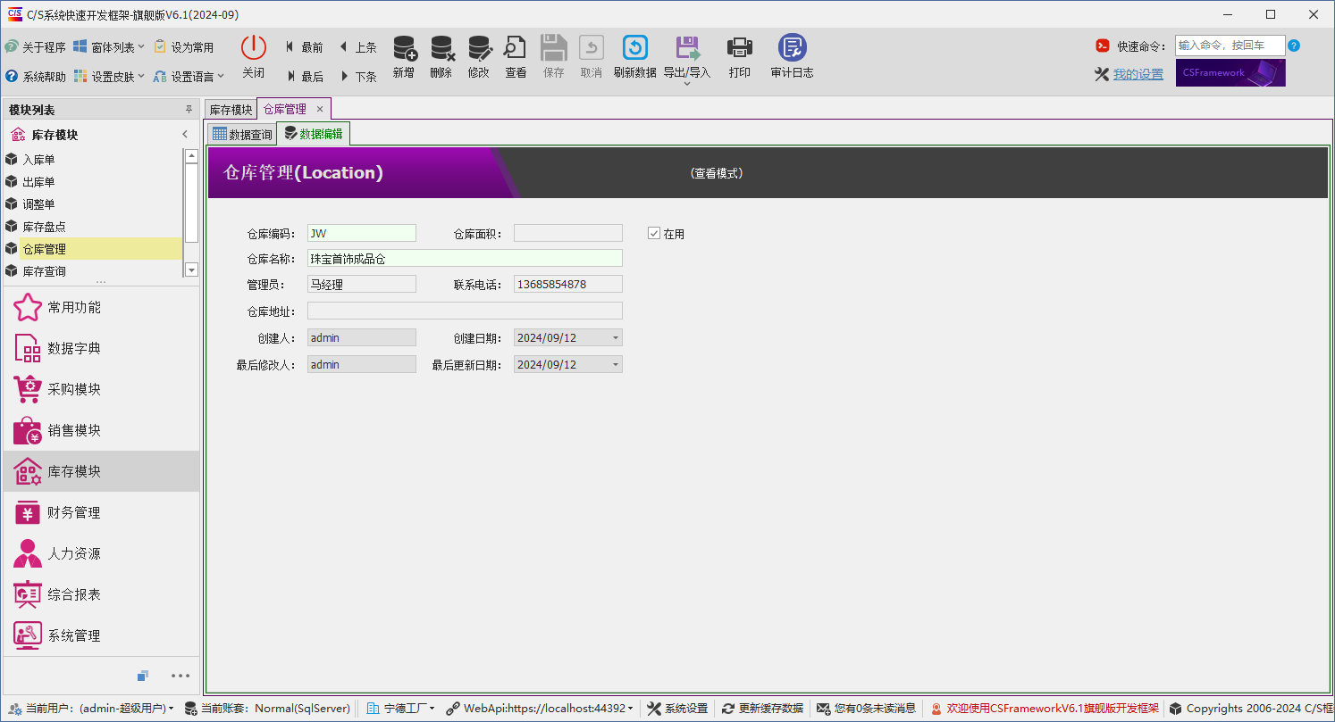Go to the next record with 下条

358,77
